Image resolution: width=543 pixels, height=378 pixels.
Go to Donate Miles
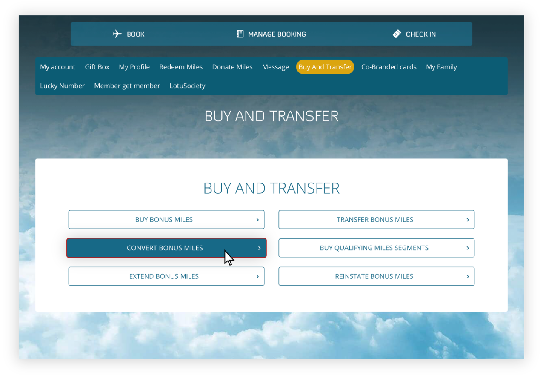(232, 67)
